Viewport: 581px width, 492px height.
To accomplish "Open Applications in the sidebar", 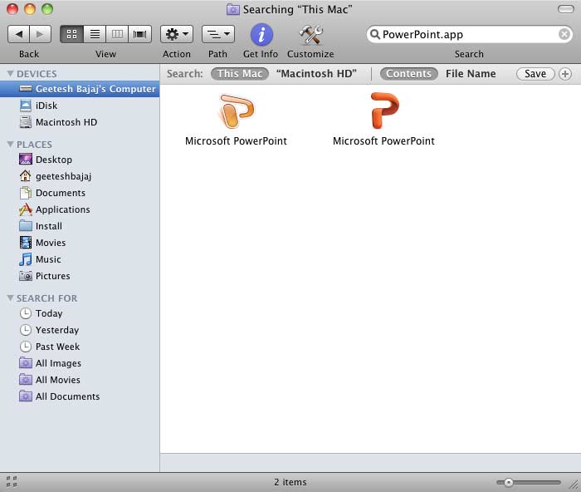I will pos(80,209).
